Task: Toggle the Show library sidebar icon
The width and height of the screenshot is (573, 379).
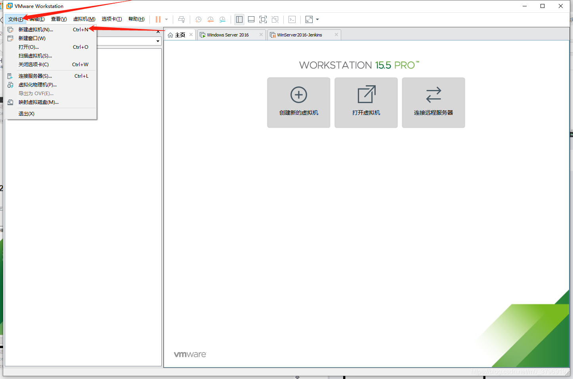Action: [x=239, y=19]
